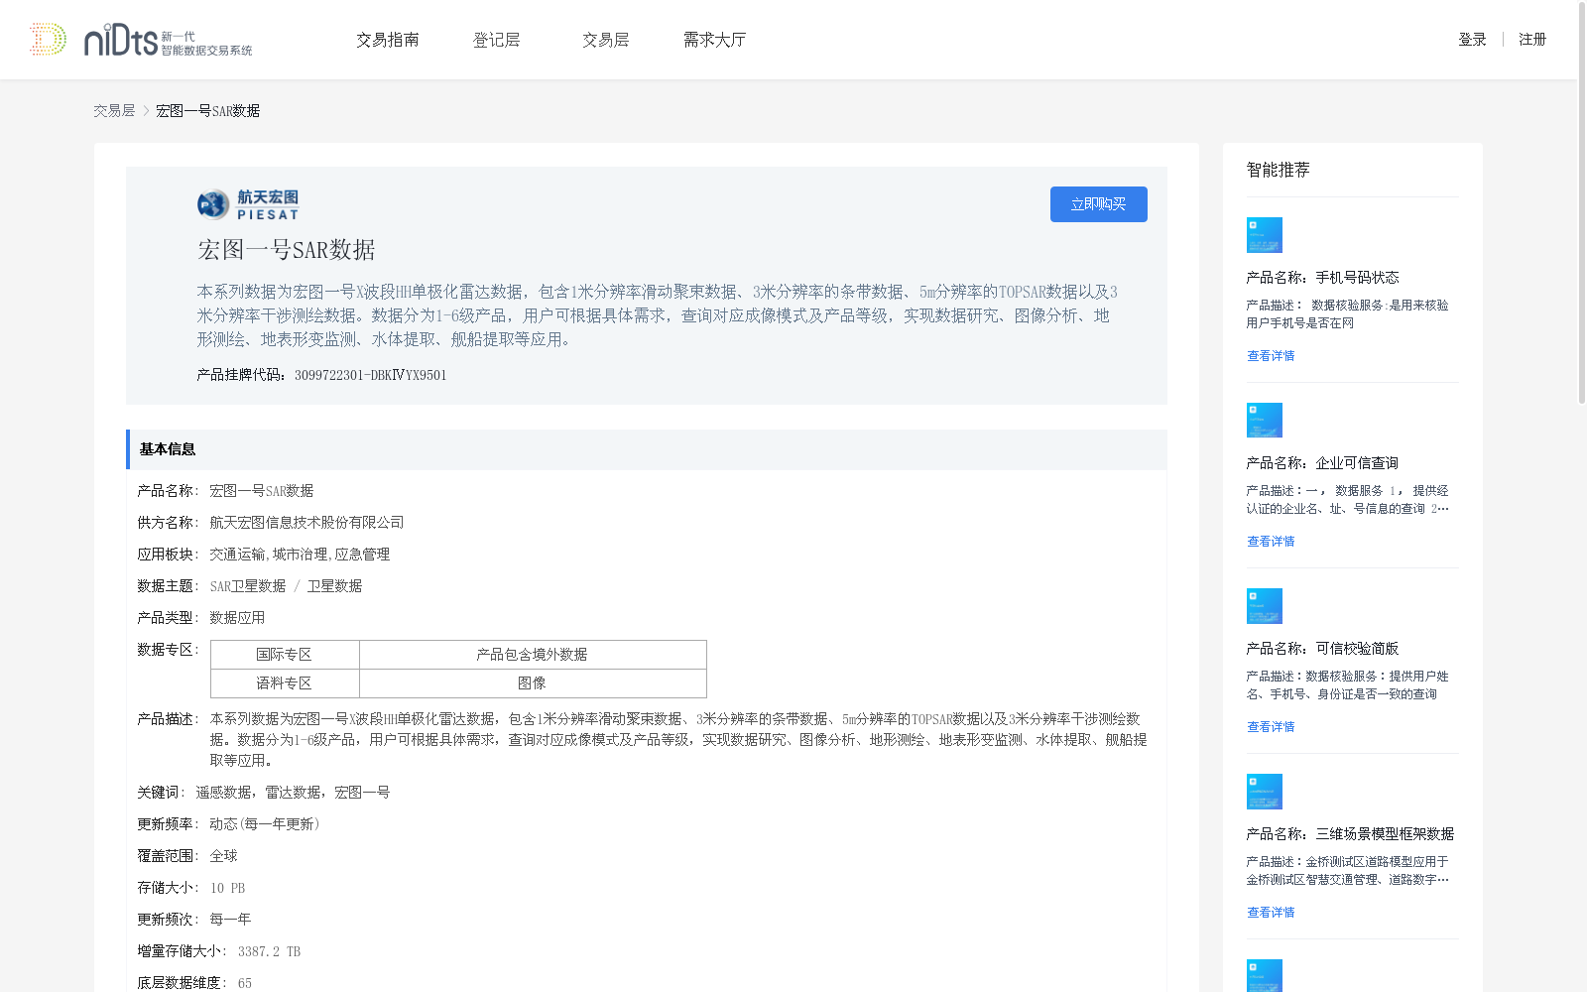Open thumbnail icon for 三维场景模型框架数据 product
1587x992 pixels.
point(1265,792)
